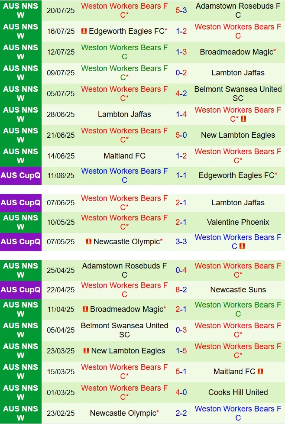Click red card icon left of Newcastle Olympic on 07/05/25

tap(88, 242)
